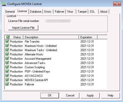Select the 'Maximum Hosts - Unlimited' description

point(41,46)
